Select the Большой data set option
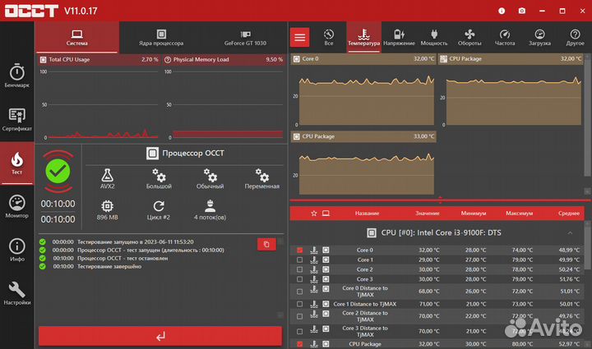The width and height of the screenshot is (592, 349). 159,179
